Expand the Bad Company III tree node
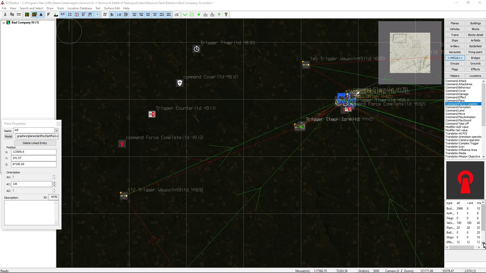This screenshot has height=273, width=486. [x=4, y=23]
